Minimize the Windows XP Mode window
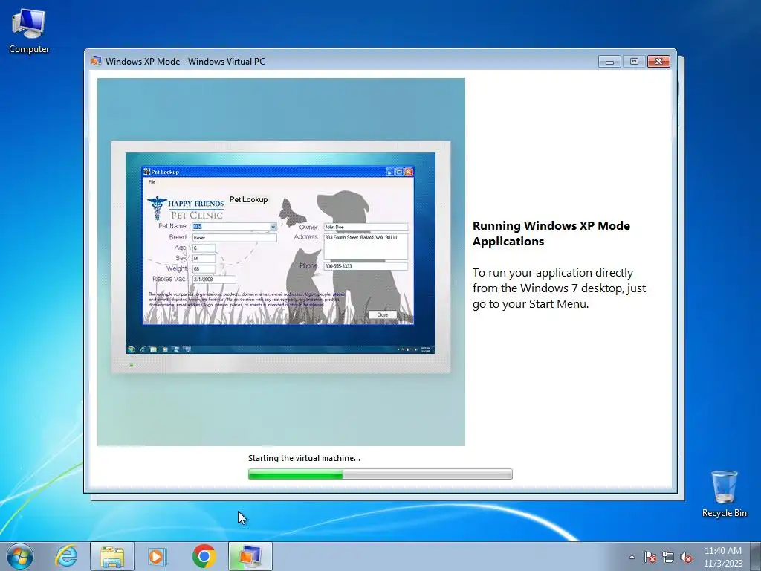This screenshot has height=571, width=761. 609,61
